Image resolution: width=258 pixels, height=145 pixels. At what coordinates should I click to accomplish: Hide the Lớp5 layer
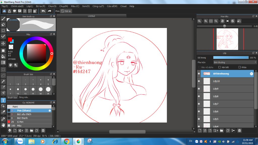(199, 119)
